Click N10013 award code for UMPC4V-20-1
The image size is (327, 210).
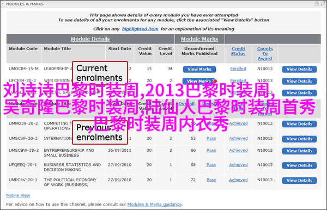coord(265,180)
